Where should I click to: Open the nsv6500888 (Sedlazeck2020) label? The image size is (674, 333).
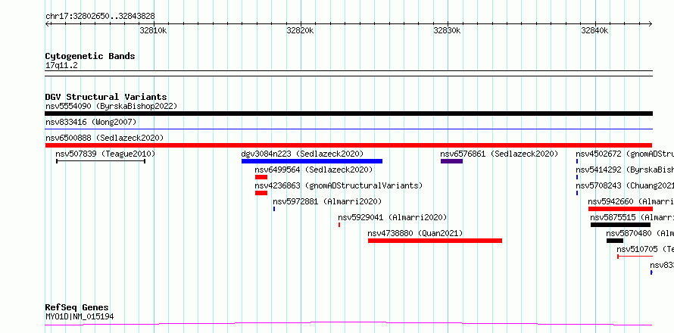(x=105, y=138)
